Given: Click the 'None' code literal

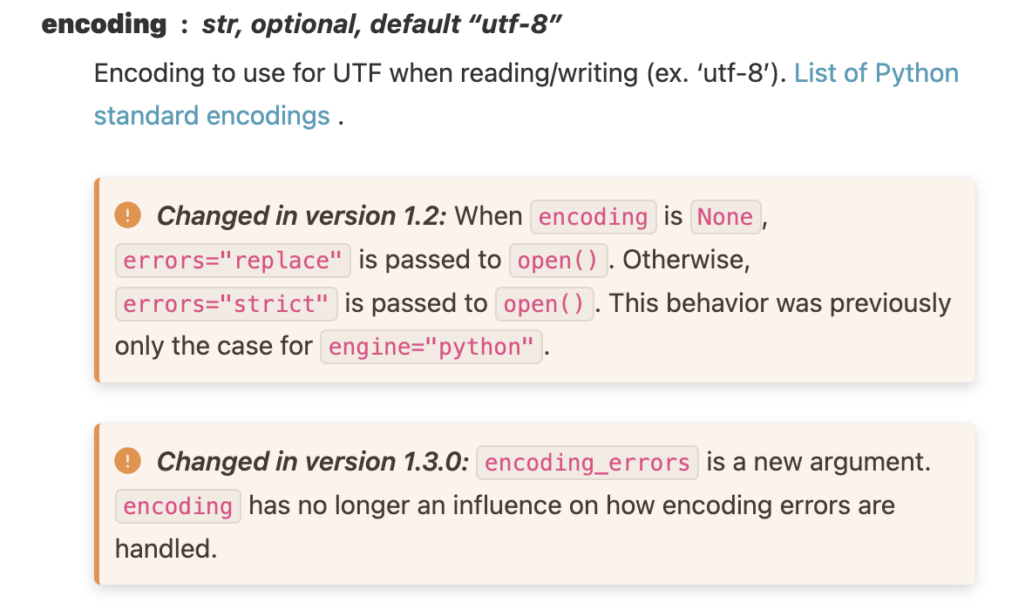Looking at the screenshot, I should tap(725, 216).
